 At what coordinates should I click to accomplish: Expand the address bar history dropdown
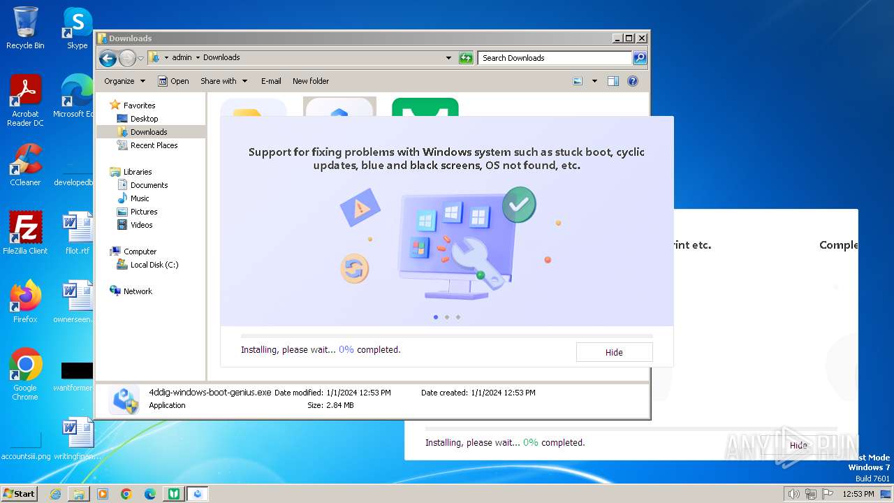[448, 58]
